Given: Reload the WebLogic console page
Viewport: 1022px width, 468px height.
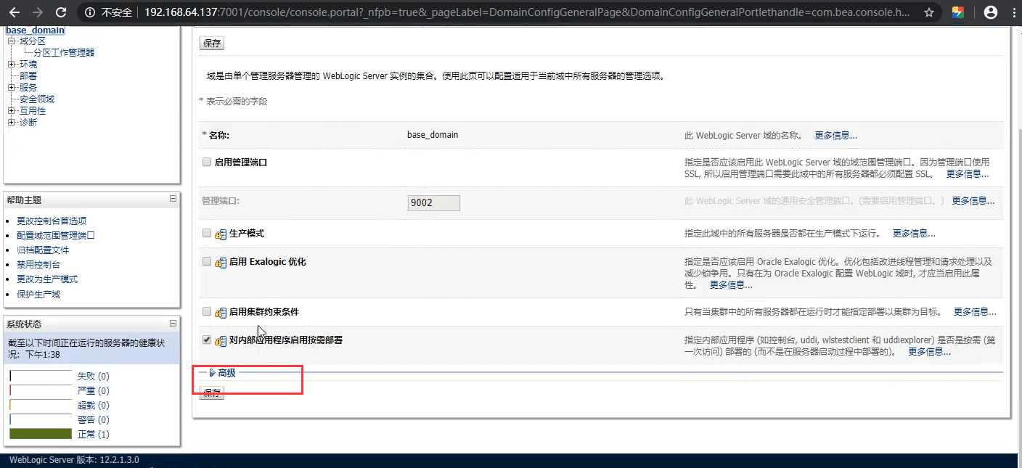Looking at the screenshot, I should pos(61,12).
